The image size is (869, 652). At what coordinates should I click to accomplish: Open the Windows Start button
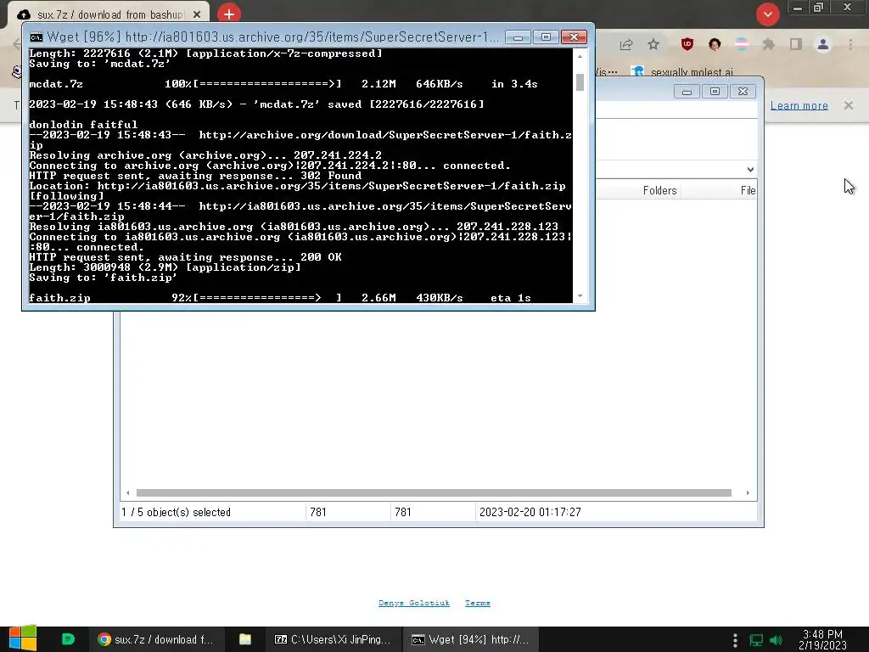pos(23,638)
